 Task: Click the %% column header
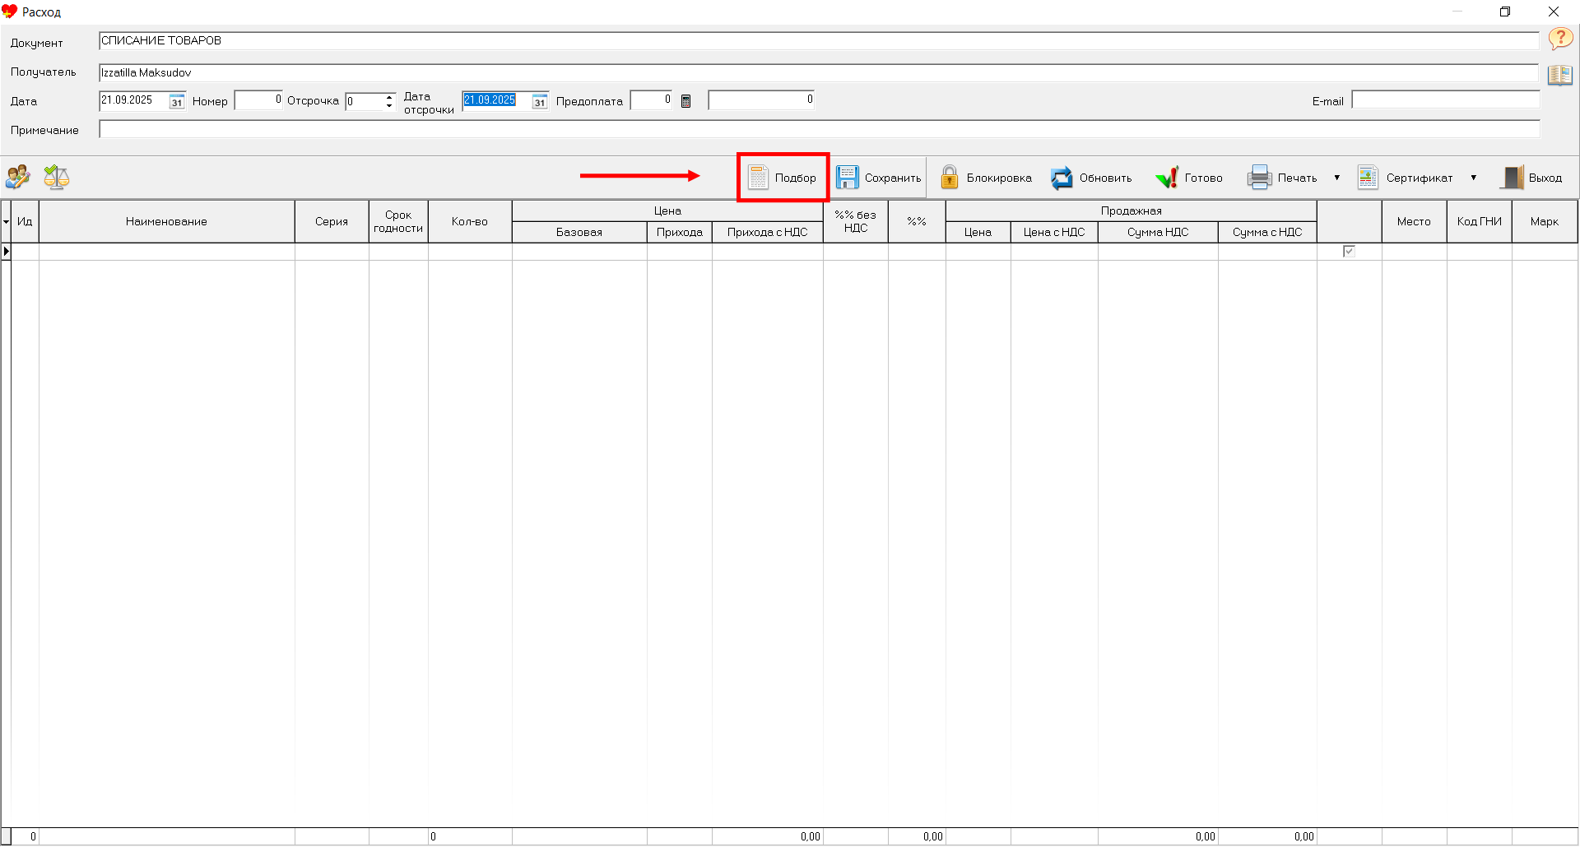917,221
